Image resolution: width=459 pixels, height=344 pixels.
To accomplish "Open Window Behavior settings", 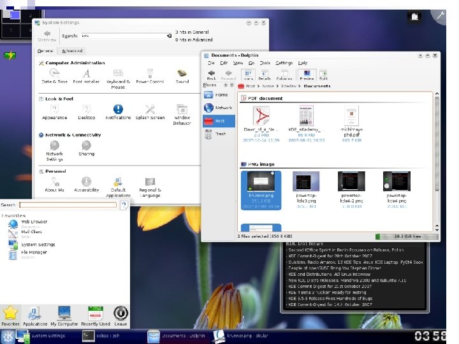I will tap(182, 115).
